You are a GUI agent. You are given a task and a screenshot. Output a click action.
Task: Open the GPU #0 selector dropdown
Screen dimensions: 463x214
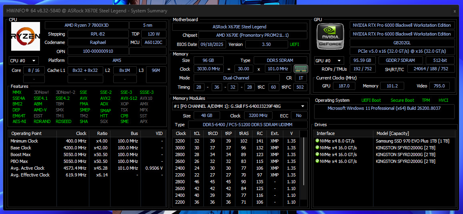tap(329, 61)
